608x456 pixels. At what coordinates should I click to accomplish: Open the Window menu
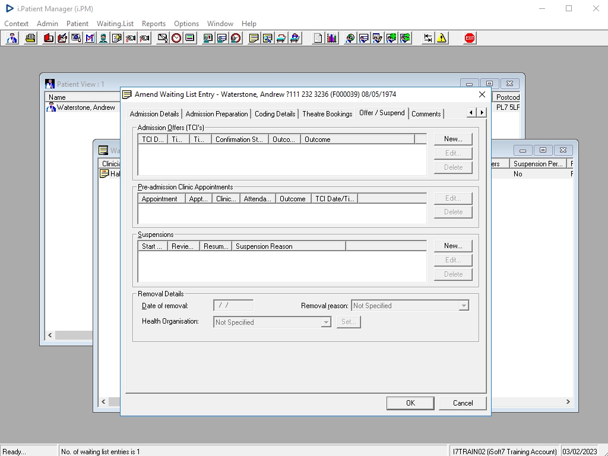pos(220,24)
